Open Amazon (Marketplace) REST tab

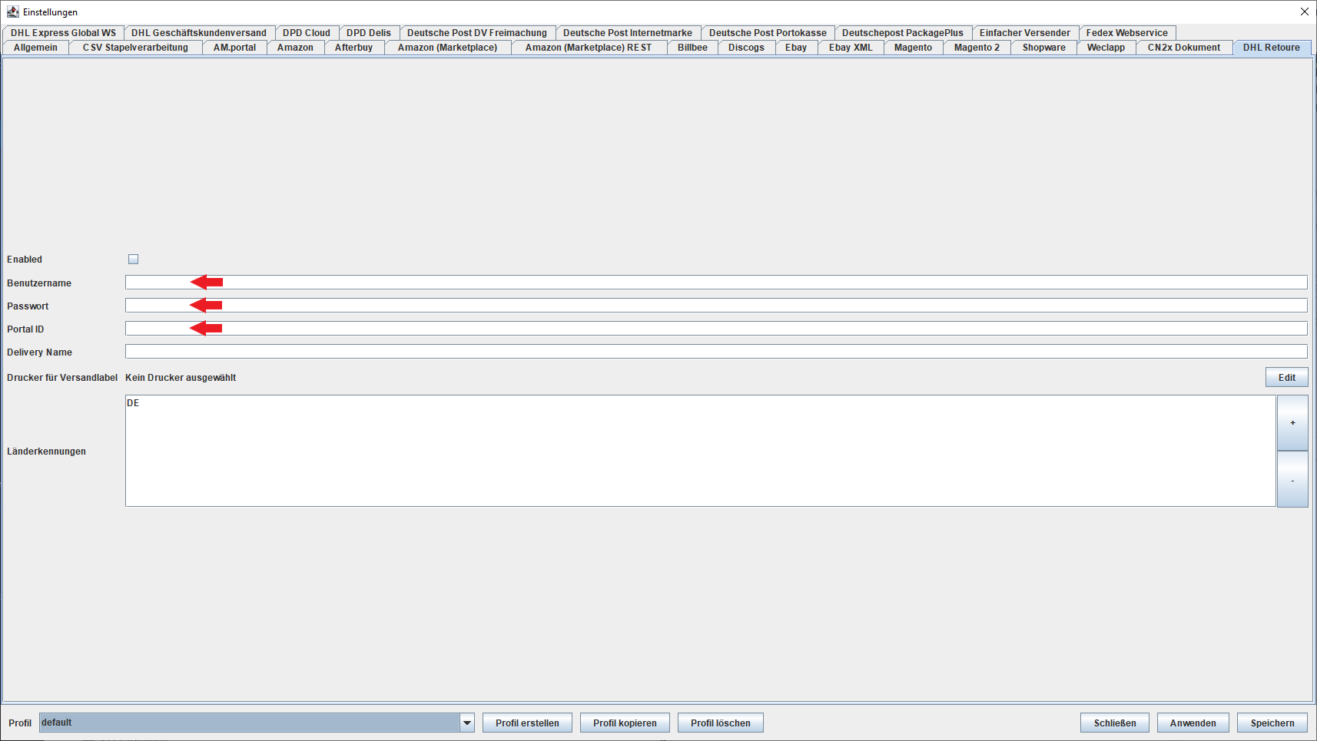point(589,48)
